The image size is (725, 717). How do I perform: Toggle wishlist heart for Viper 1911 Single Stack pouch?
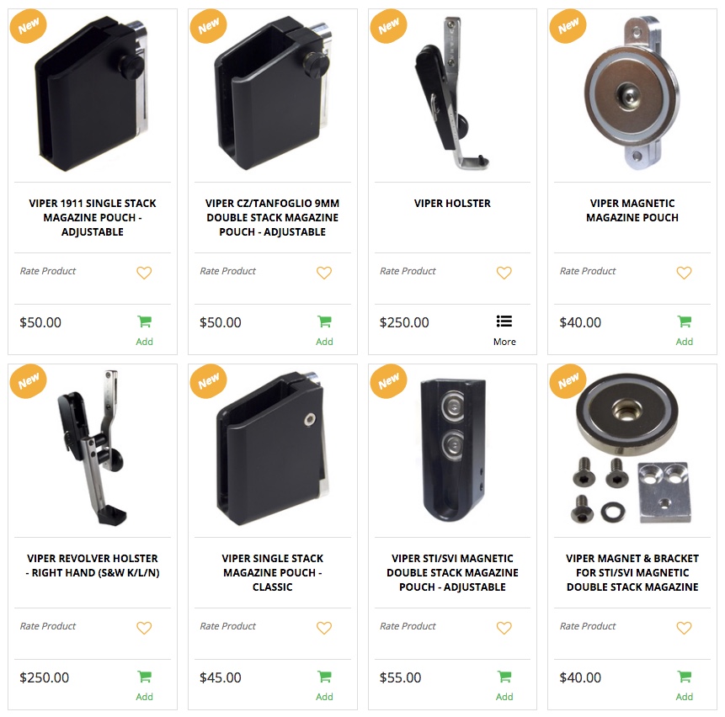144,273
